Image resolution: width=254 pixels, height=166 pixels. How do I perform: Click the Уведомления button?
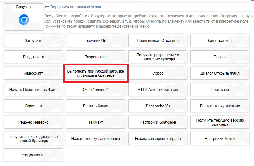[33, 155]
